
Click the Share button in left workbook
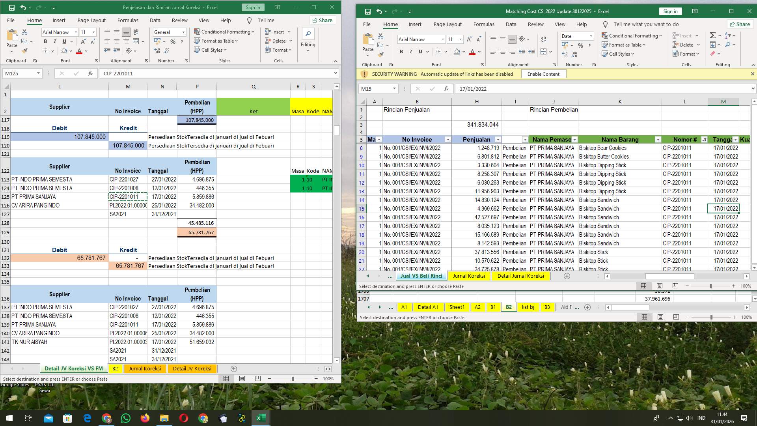tap(323, 20)
